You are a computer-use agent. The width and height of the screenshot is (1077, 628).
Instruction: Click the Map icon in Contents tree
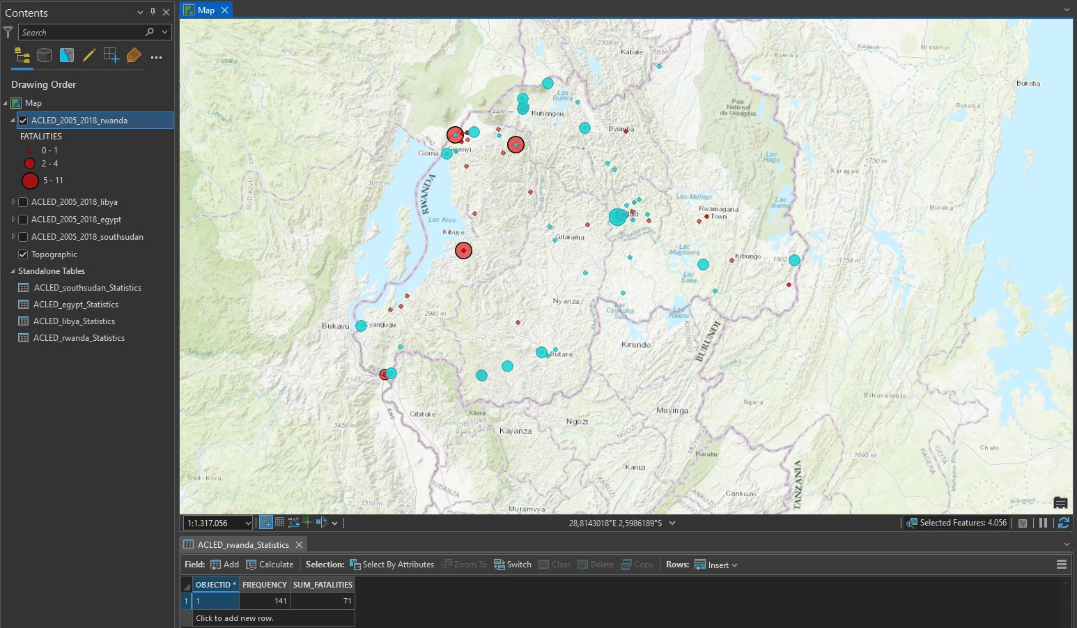[x=16, y=103]
